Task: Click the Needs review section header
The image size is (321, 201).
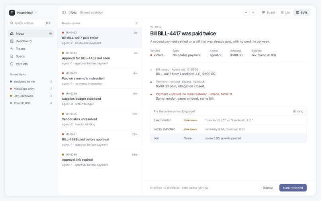Action: coord(100,23)
